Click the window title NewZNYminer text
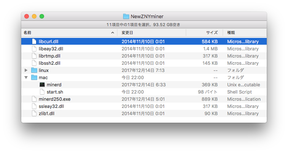288x153 pixels. pyautogui.click(x=147, y=16)
